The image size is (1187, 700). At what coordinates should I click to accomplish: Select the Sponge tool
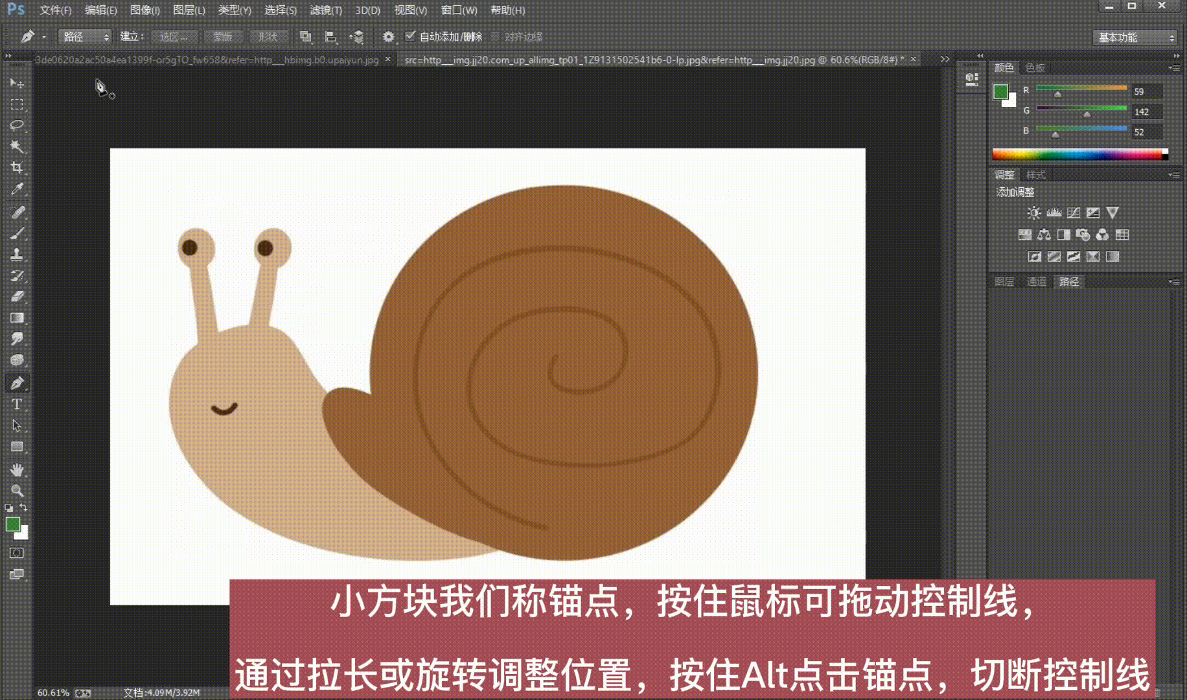click(x=17, y=360)
